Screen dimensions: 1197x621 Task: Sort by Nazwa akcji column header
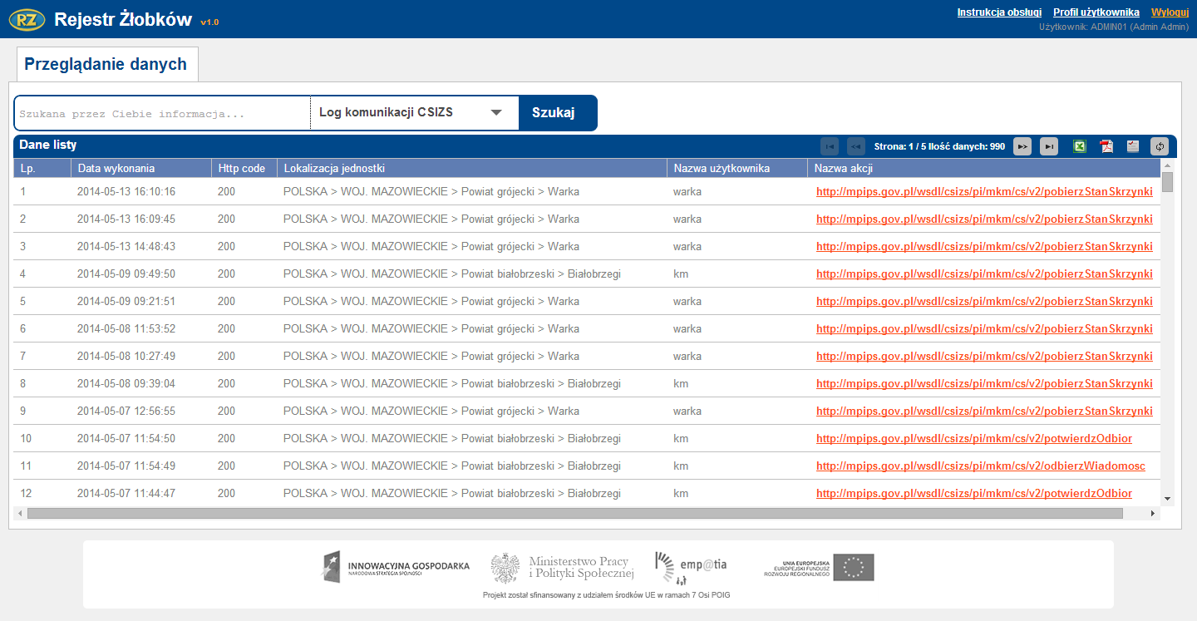click(984, 168)
